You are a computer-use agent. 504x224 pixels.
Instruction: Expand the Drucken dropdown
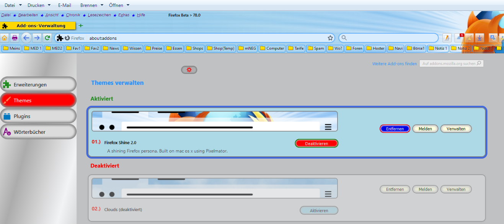click(x=49, y=5)
